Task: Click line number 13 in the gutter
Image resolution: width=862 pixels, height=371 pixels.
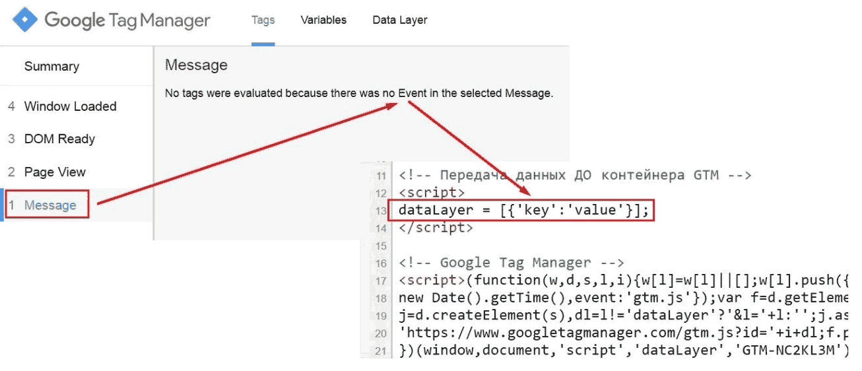Action: point(381,211)
